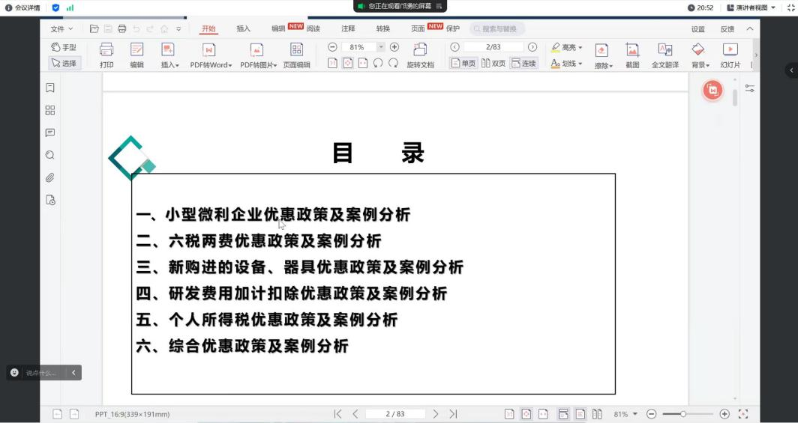Image resolution: width=798 pixels, height=423 pixels.
Task: Expand the highlight (高亮) options dropdown
Action: point(580,48)
